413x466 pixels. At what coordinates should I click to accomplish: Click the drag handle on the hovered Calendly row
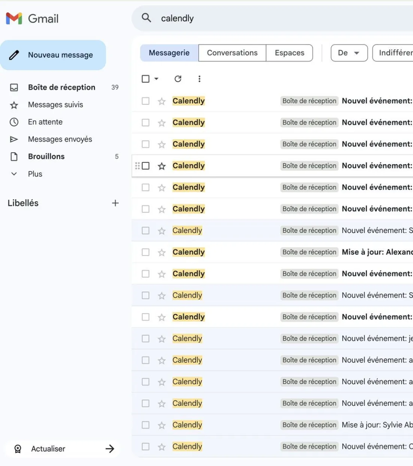coord(137,166)
